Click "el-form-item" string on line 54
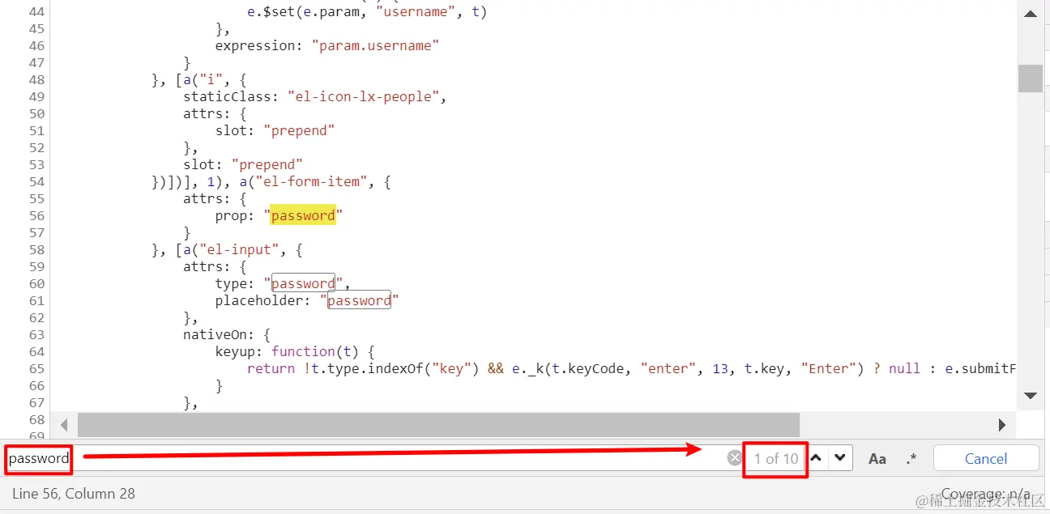 [x=311, y=181]
